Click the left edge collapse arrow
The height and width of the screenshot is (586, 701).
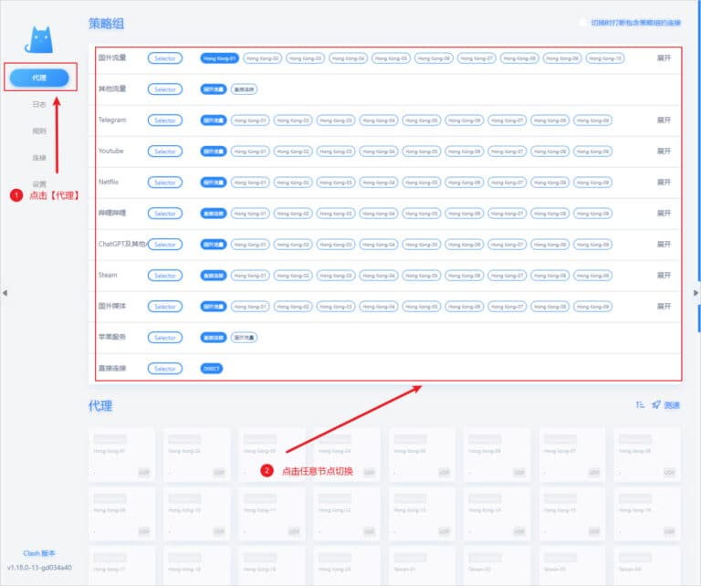[x=4, y=293]
